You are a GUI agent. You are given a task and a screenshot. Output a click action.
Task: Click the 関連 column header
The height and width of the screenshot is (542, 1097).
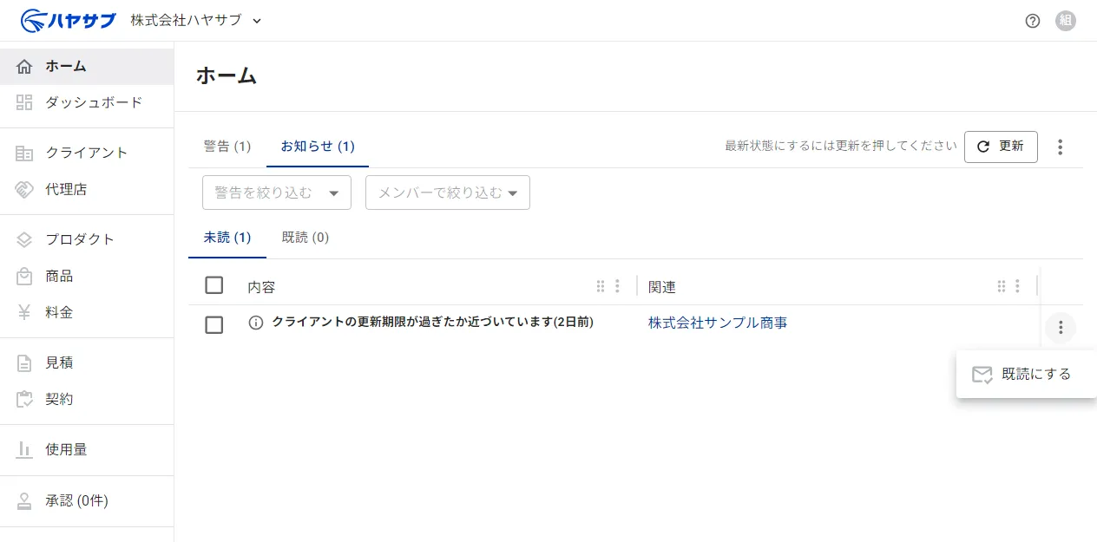click(x=662, y=287)
